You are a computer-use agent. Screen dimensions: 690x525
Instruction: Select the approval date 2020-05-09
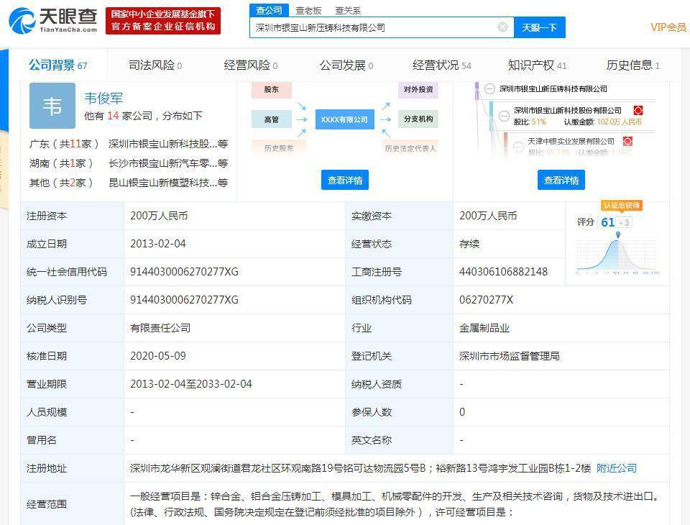tap(158, 356)
